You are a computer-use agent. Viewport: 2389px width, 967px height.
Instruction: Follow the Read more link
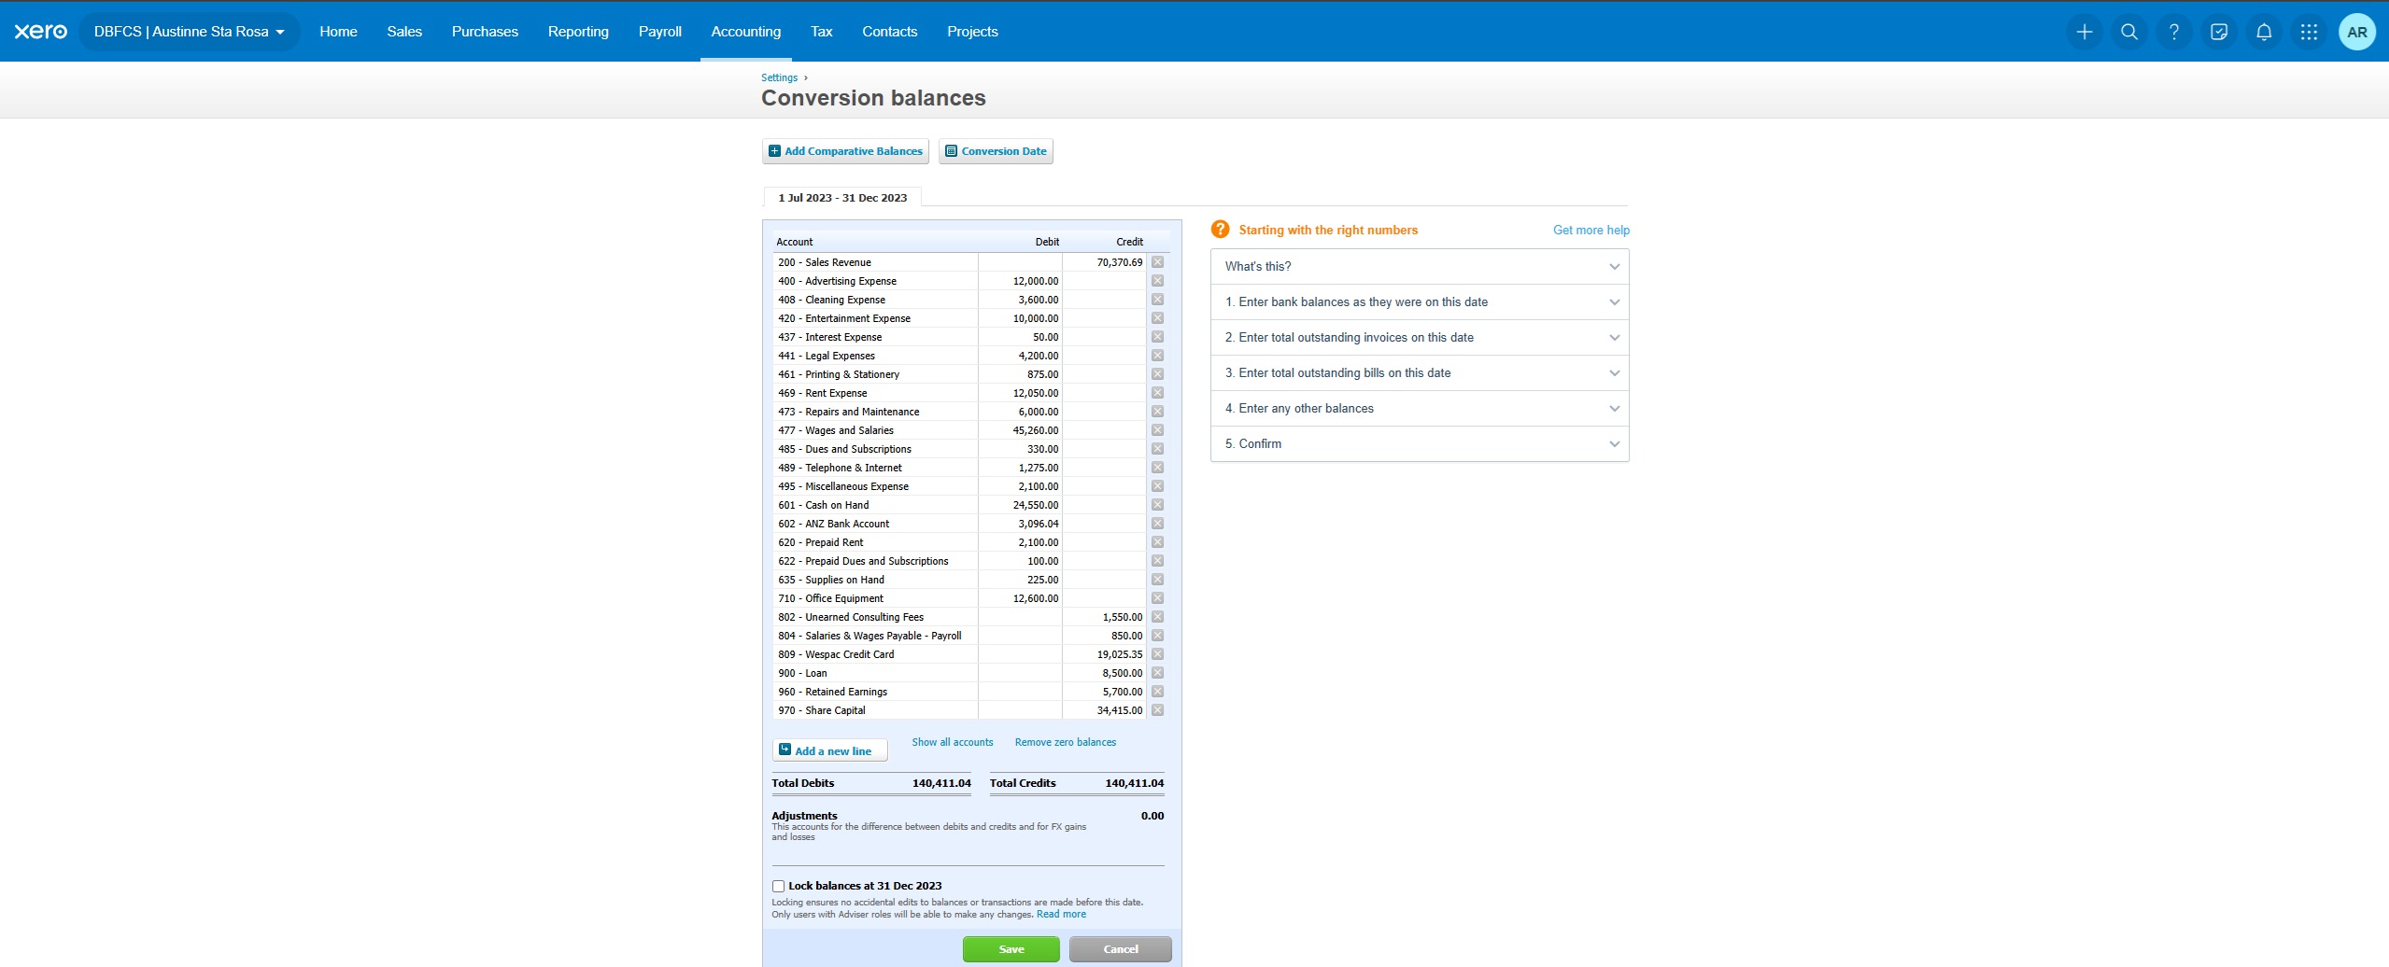coord(1062,915)
